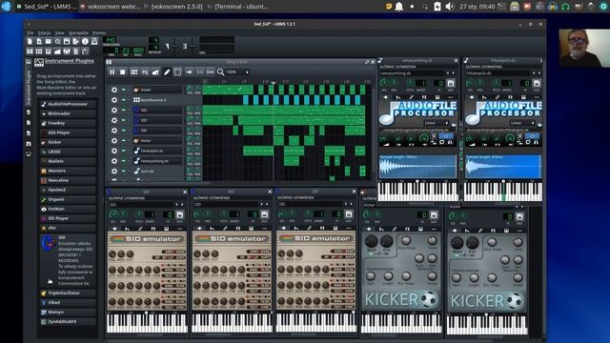Adjust the master volume slider
Image resolution: width=610 pixels, height=343 pixels.
pyautogui.click(x=174, y=46)
